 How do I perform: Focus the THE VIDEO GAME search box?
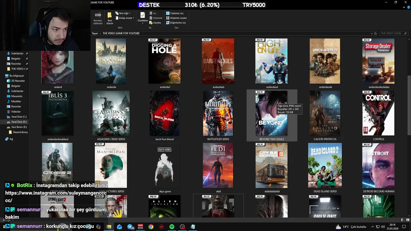point(393,33)
